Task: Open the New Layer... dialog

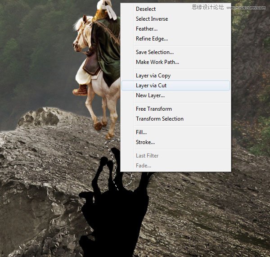Action: (x=175, y=95)
